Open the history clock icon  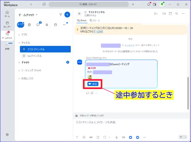pyautogui.click(x=44, y=4)
